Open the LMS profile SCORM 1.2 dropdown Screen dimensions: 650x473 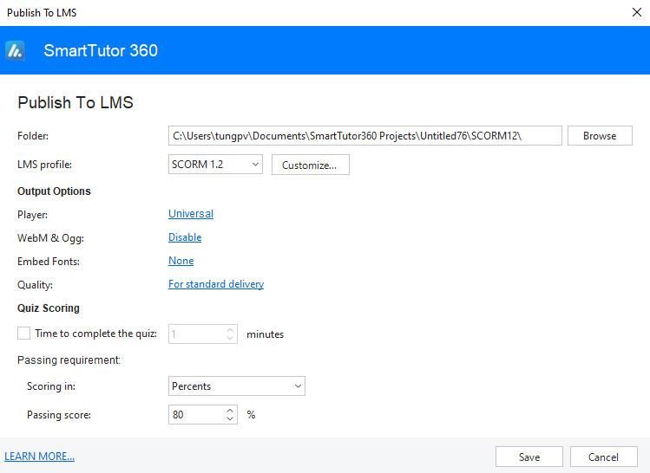point(215,165)
